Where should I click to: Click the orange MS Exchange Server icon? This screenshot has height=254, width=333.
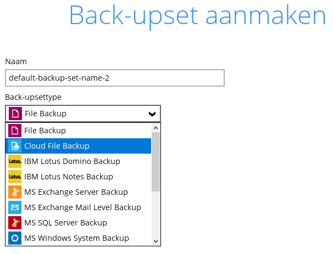tap(15, 192)
